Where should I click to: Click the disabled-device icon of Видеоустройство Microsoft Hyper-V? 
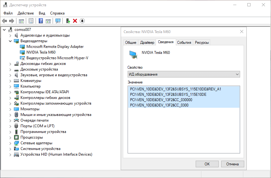click(22, 58)
